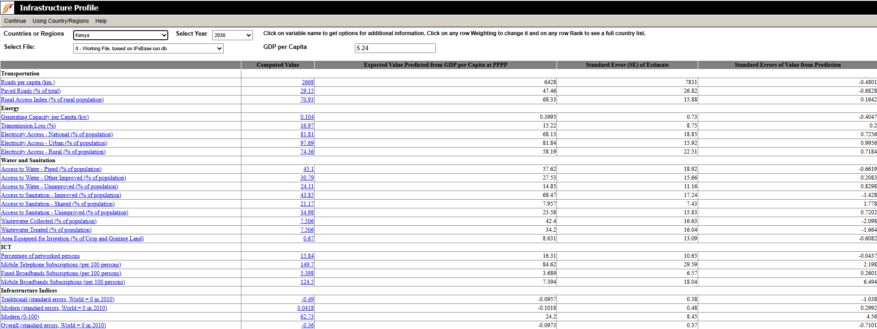
Task: Open the Roads per capita (km.) link
Action: (x=28, y=82)
